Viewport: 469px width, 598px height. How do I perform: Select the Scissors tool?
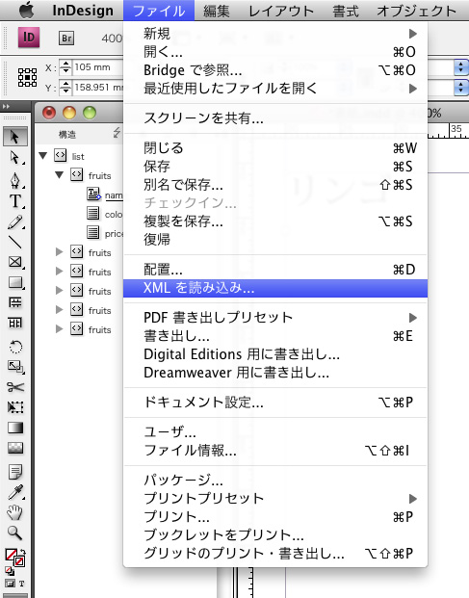[14, 387]
